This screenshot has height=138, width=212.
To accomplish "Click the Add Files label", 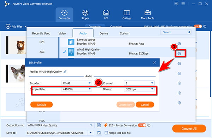I will click(x=17, y=27).
